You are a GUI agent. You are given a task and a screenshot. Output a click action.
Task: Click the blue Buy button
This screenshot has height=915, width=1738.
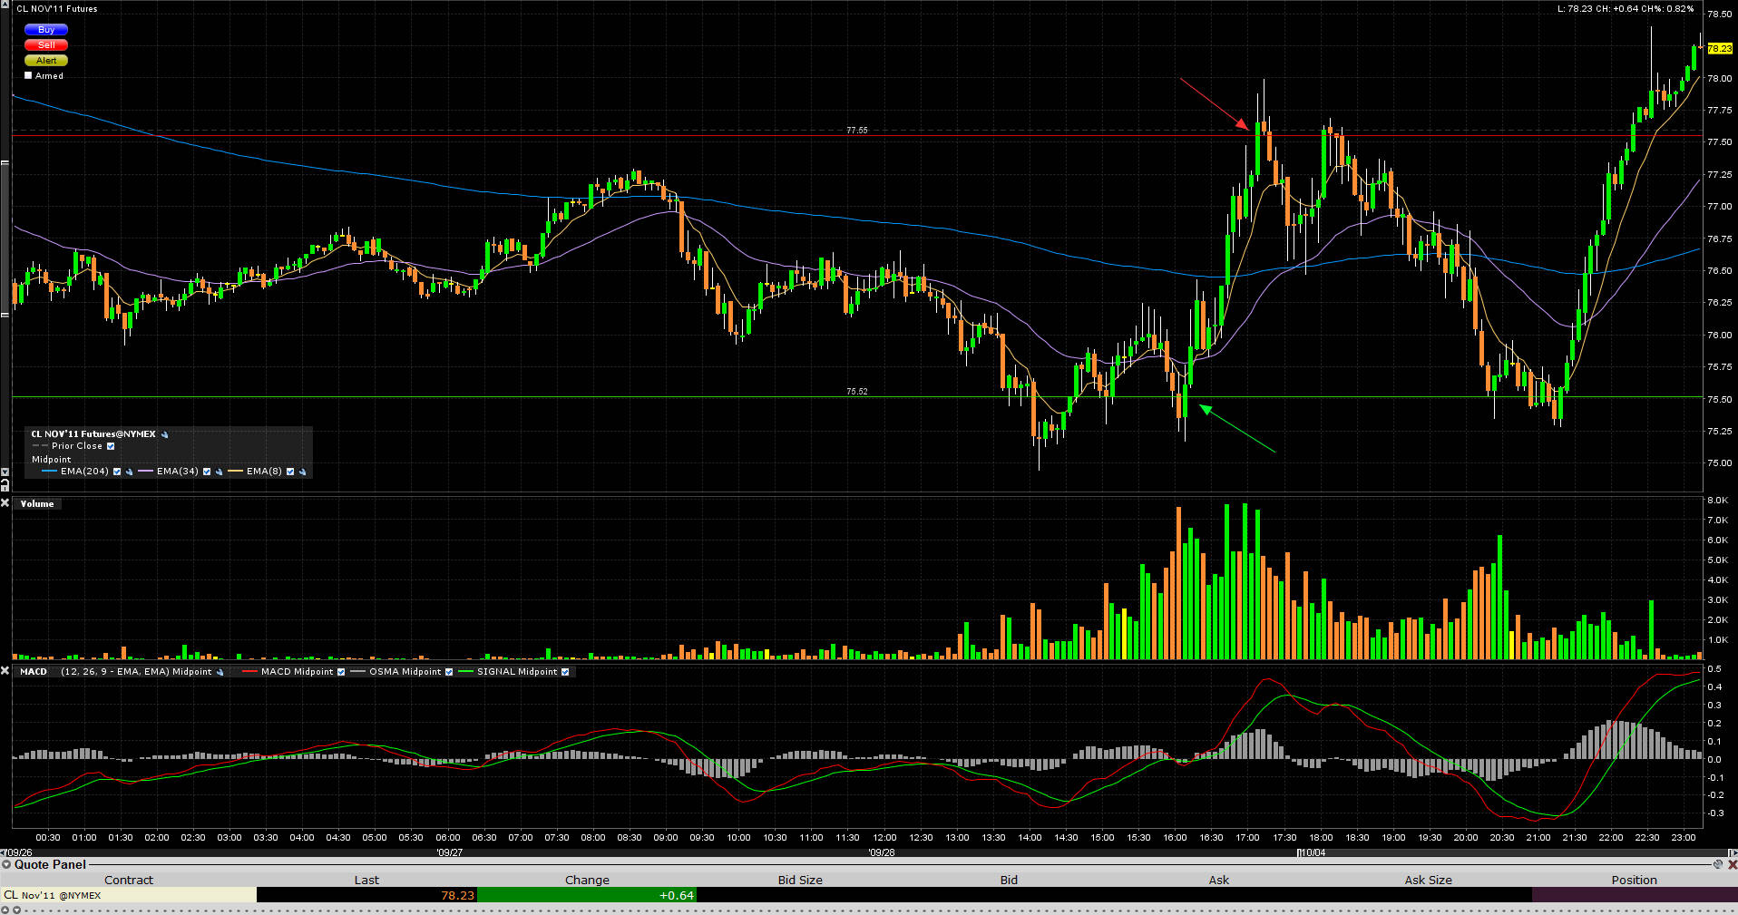46,30
